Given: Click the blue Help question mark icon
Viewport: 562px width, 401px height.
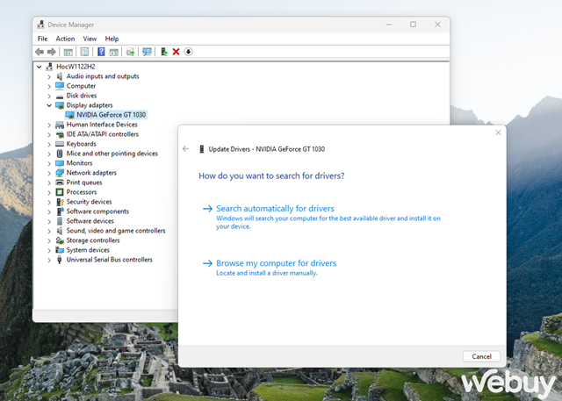Looking at the screenshot, I should click(101, 52).
